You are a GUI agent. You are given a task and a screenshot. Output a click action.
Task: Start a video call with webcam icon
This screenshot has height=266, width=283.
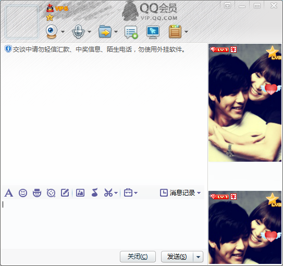click(52, 31)
